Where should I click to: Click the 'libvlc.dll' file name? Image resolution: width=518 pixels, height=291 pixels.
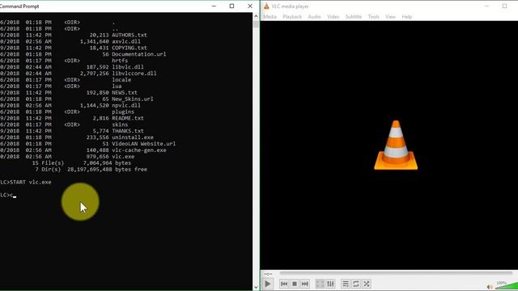click(128, 67)
